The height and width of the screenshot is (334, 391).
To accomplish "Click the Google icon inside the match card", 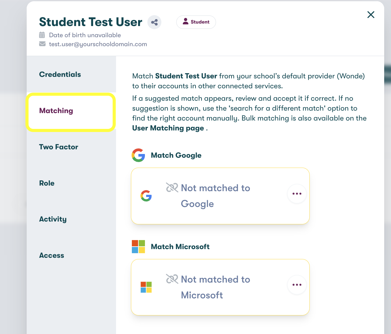I will tap(146, 196).
